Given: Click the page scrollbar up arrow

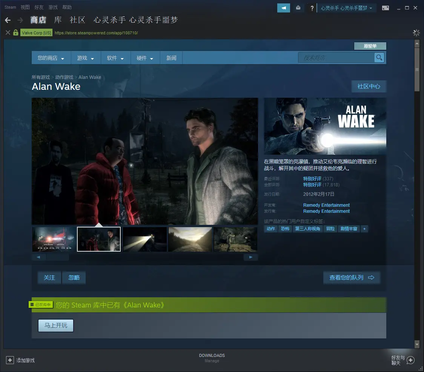Looking at the screenshot, I should [417, 43].
